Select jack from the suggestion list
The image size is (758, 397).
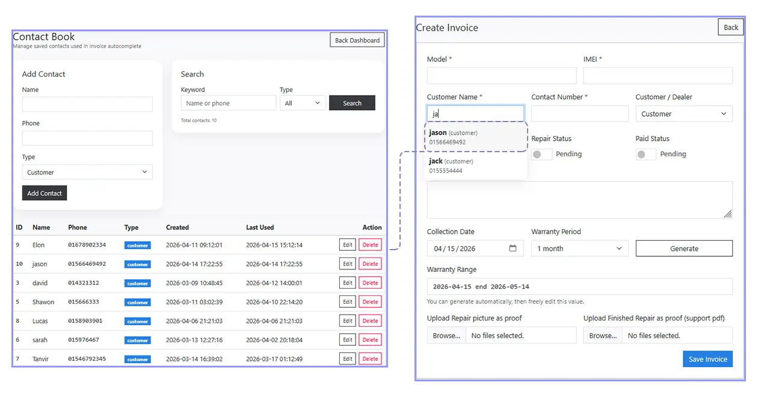click(x=475, y=165)
